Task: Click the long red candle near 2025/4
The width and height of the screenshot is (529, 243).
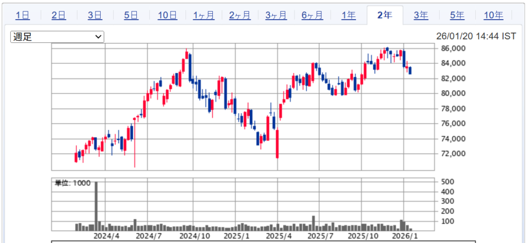Action: (x=277, y=143)
